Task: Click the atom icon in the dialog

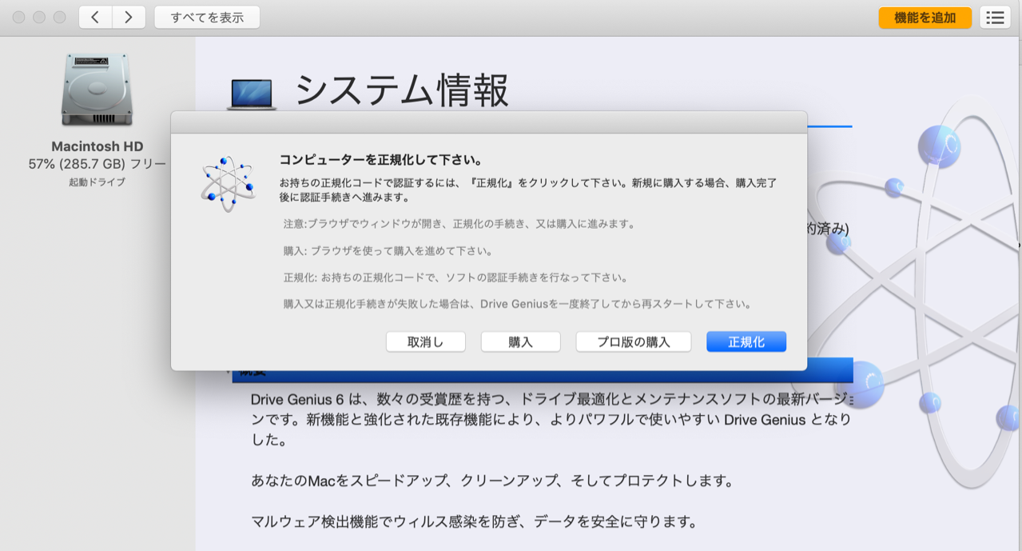Action: [x=228, y=184]
